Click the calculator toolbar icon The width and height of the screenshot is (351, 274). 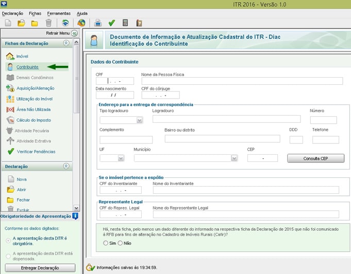[x=125, y=23]
